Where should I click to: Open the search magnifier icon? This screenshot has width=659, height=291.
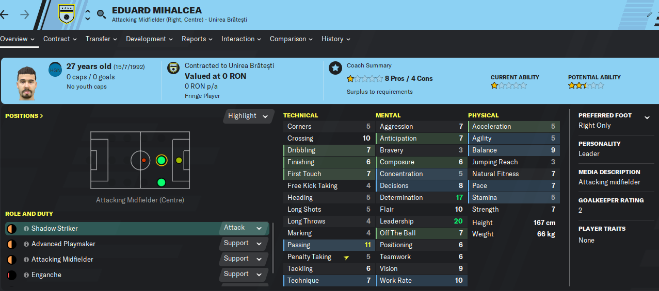tap(101, 14)
